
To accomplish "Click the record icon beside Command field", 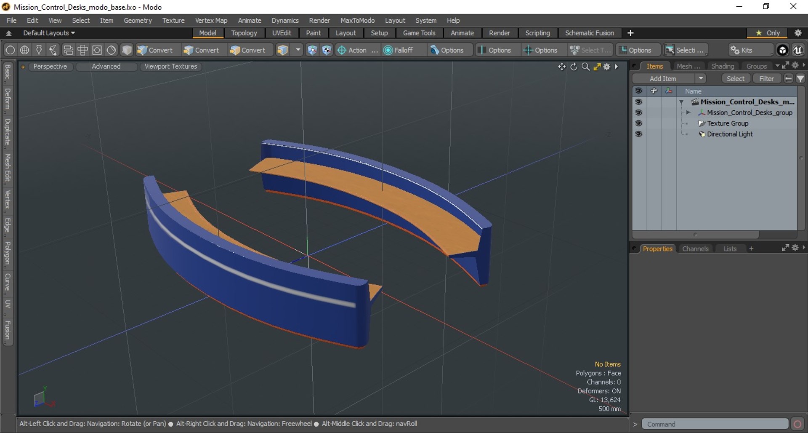I will 797,424.
